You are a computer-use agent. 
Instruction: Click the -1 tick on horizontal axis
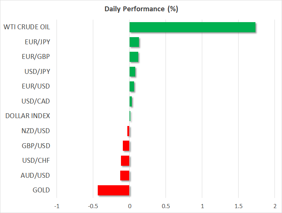57,206
